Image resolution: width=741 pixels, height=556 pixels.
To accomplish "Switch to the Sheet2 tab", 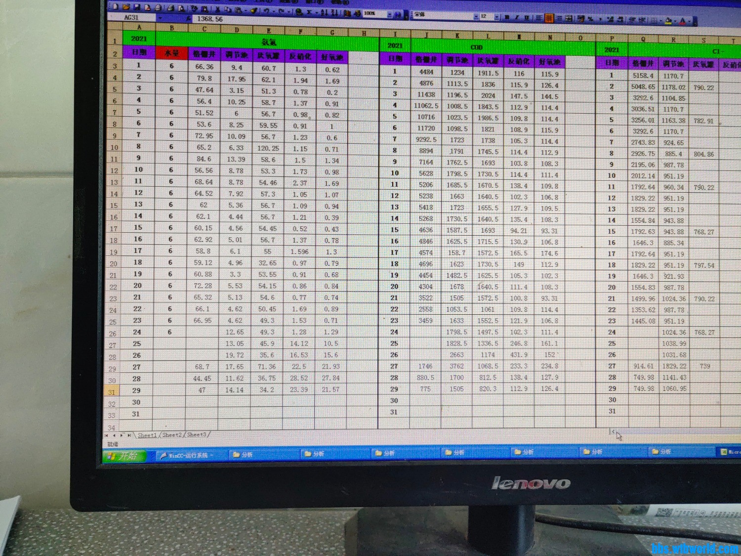I will click(172, 435).
